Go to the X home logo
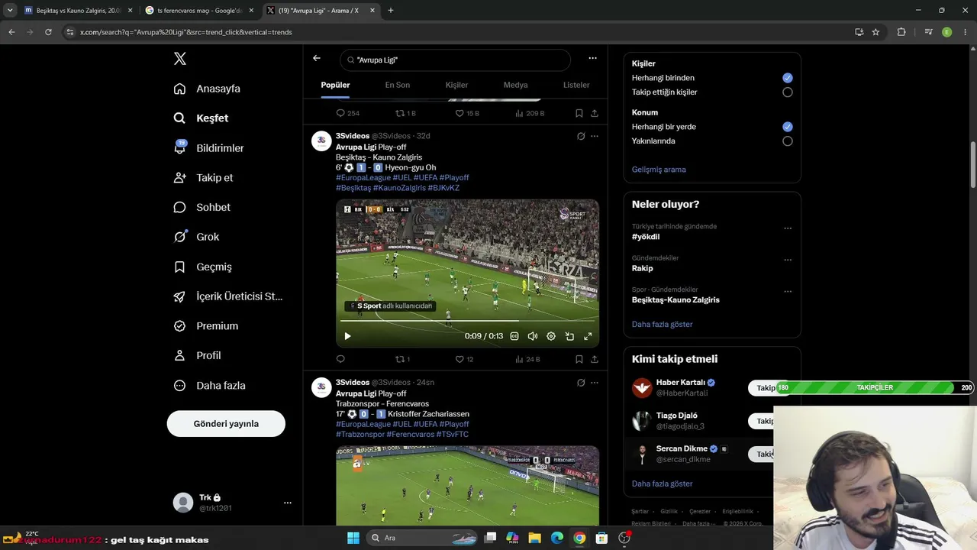977x550 pixels. click(x=179, y=59)
